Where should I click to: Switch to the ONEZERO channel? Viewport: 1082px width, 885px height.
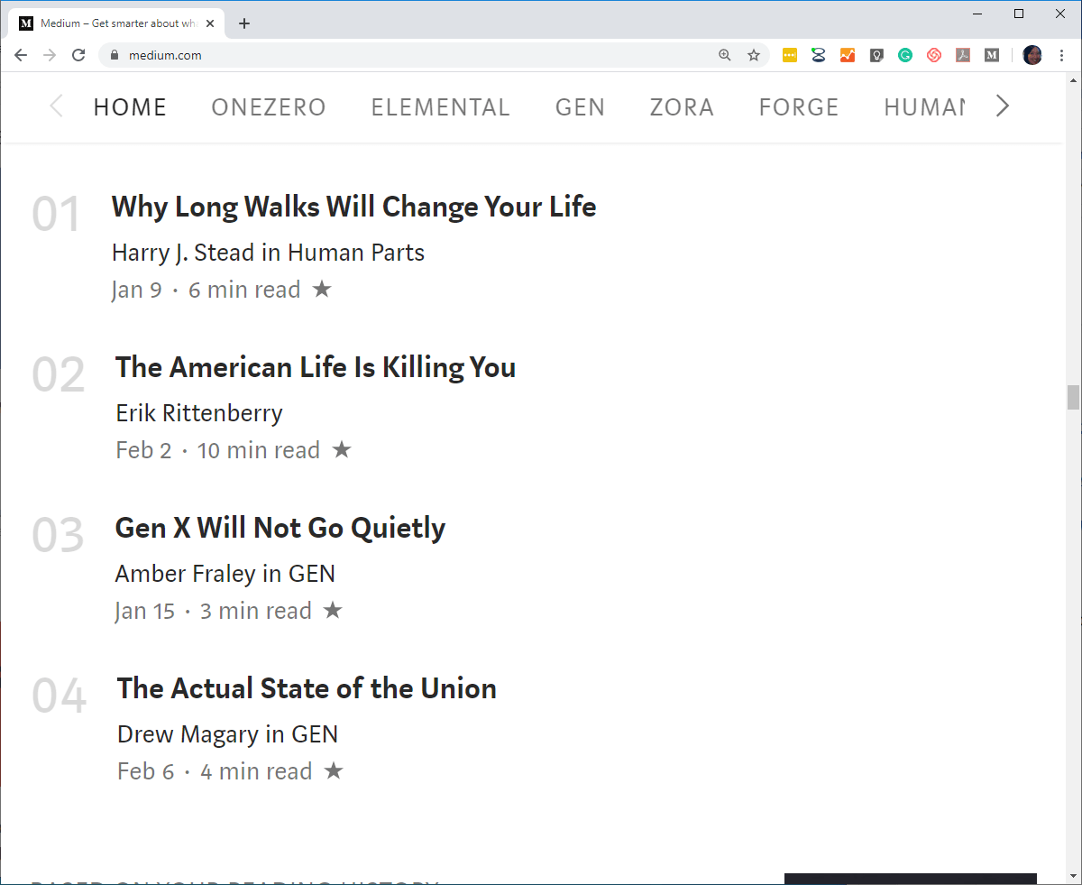(x=269, y=106)
